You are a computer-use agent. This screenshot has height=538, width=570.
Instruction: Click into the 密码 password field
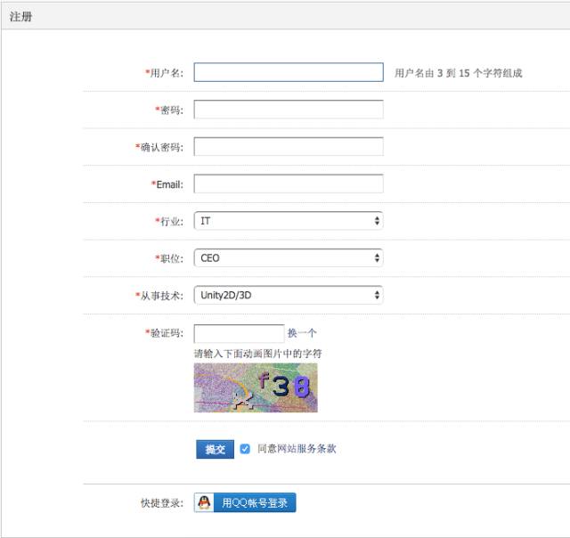pos(288,110)
